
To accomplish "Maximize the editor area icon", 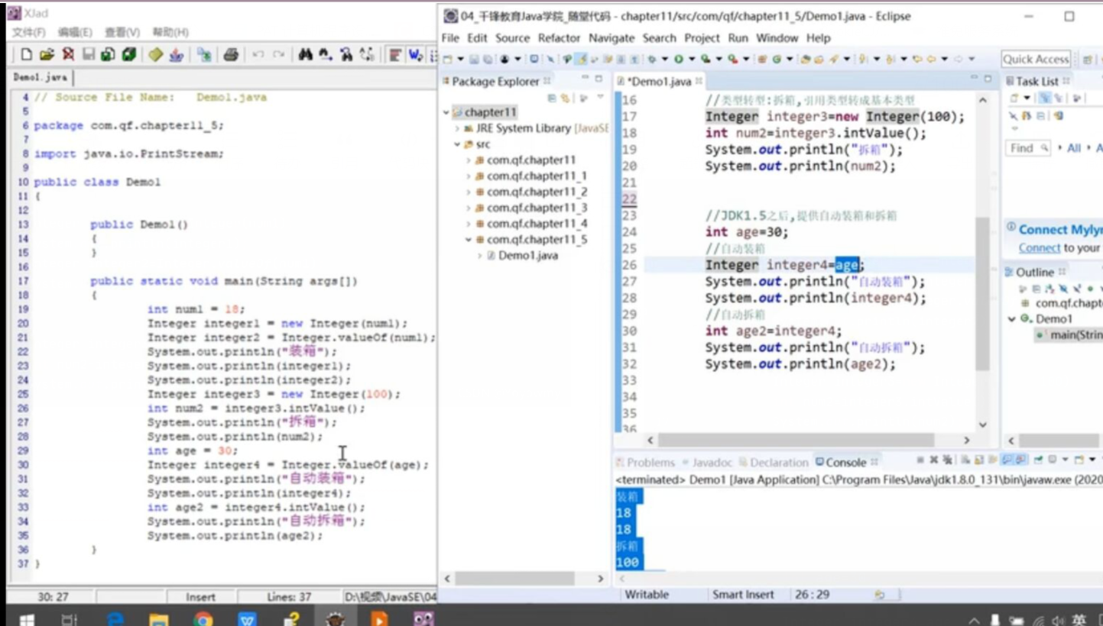I will (x=988, y=79).
